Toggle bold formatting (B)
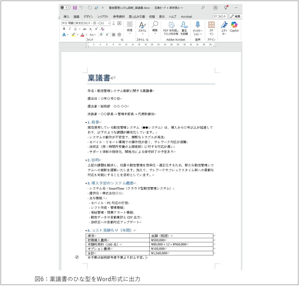 64,29
